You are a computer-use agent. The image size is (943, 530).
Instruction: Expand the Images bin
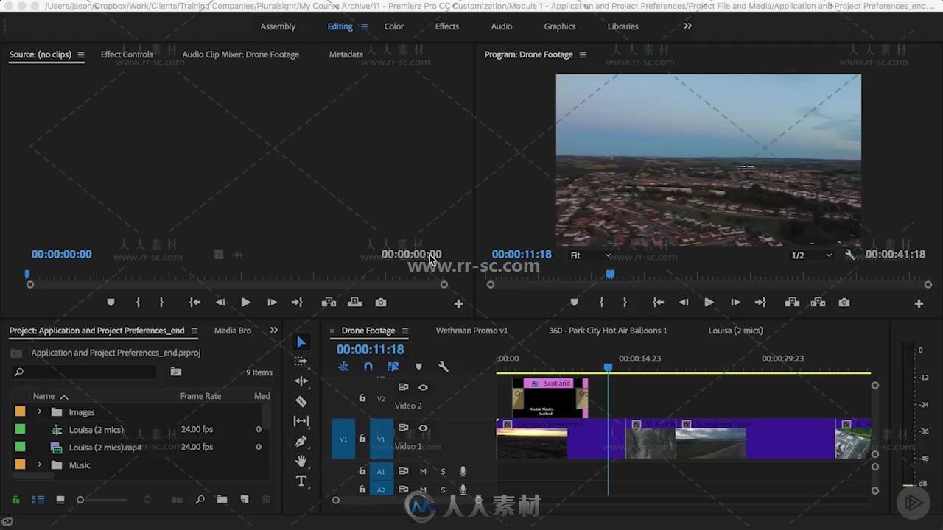pyautogui.click(x=40, y=412)
